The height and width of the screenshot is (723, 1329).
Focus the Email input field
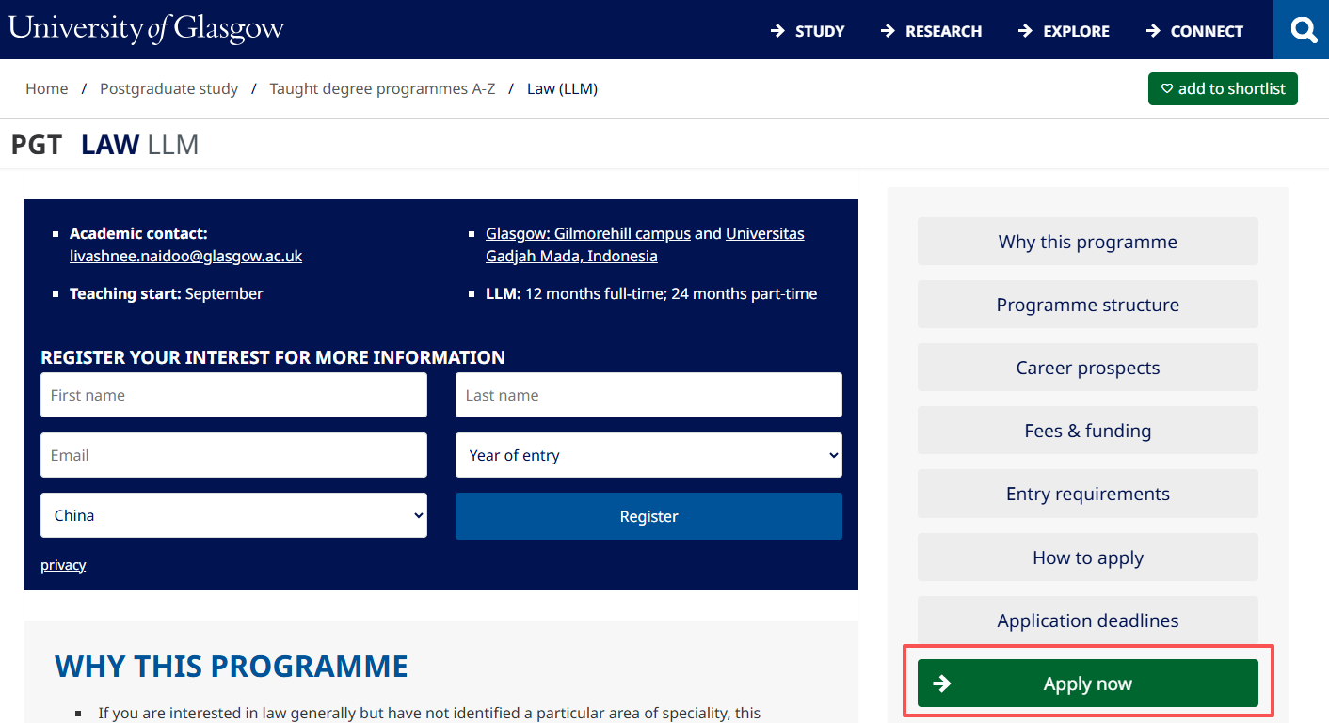[233, 455]
